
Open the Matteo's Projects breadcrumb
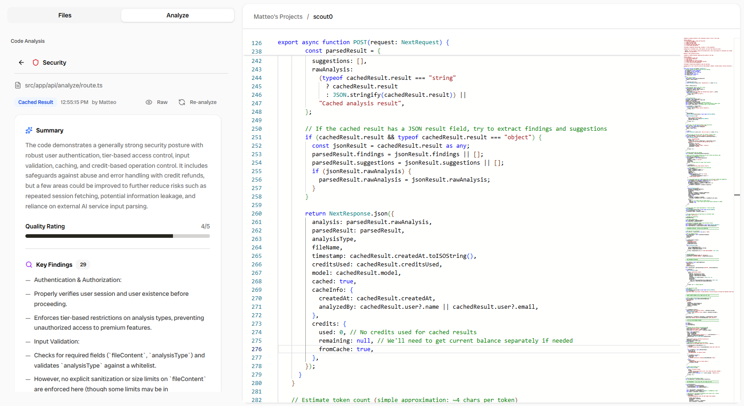(x=278, y=17)
